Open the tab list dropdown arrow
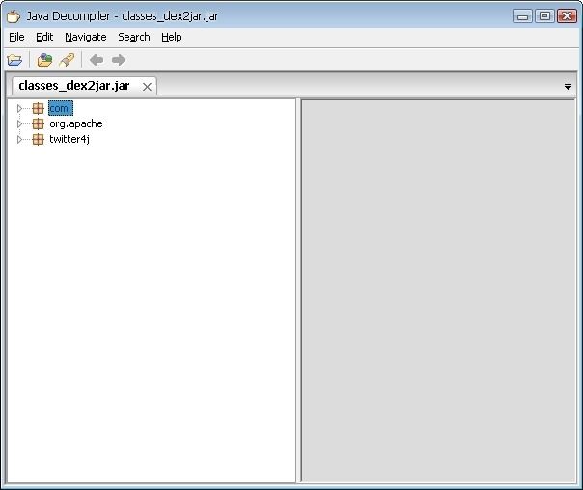Screen dimensions: 583x490 568,87
